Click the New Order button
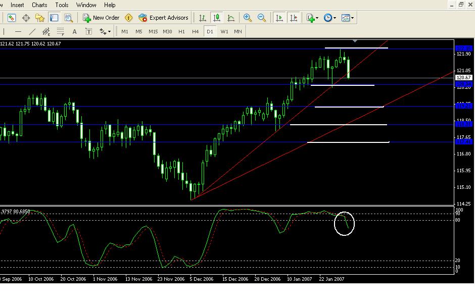This screenshot has height=306, width=475. (x=102, y=18)
